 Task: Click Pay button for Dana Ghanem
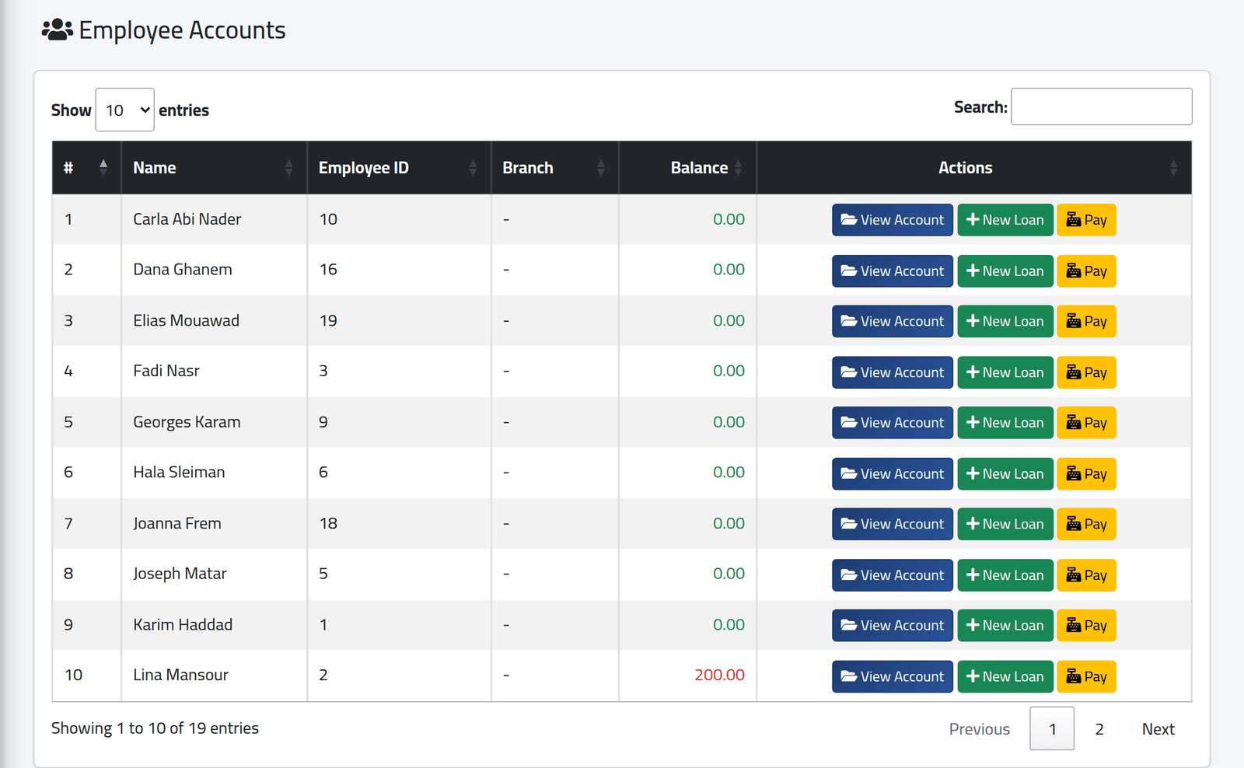[1086, 271]
